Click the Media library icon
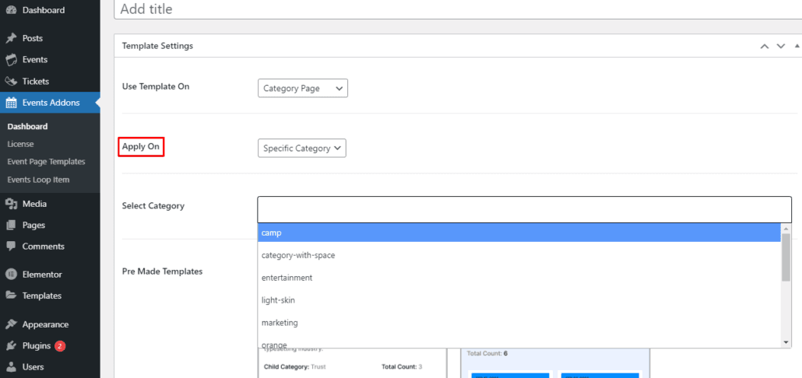This screenshot has width=802, height=378. click(x=11, y=204)
